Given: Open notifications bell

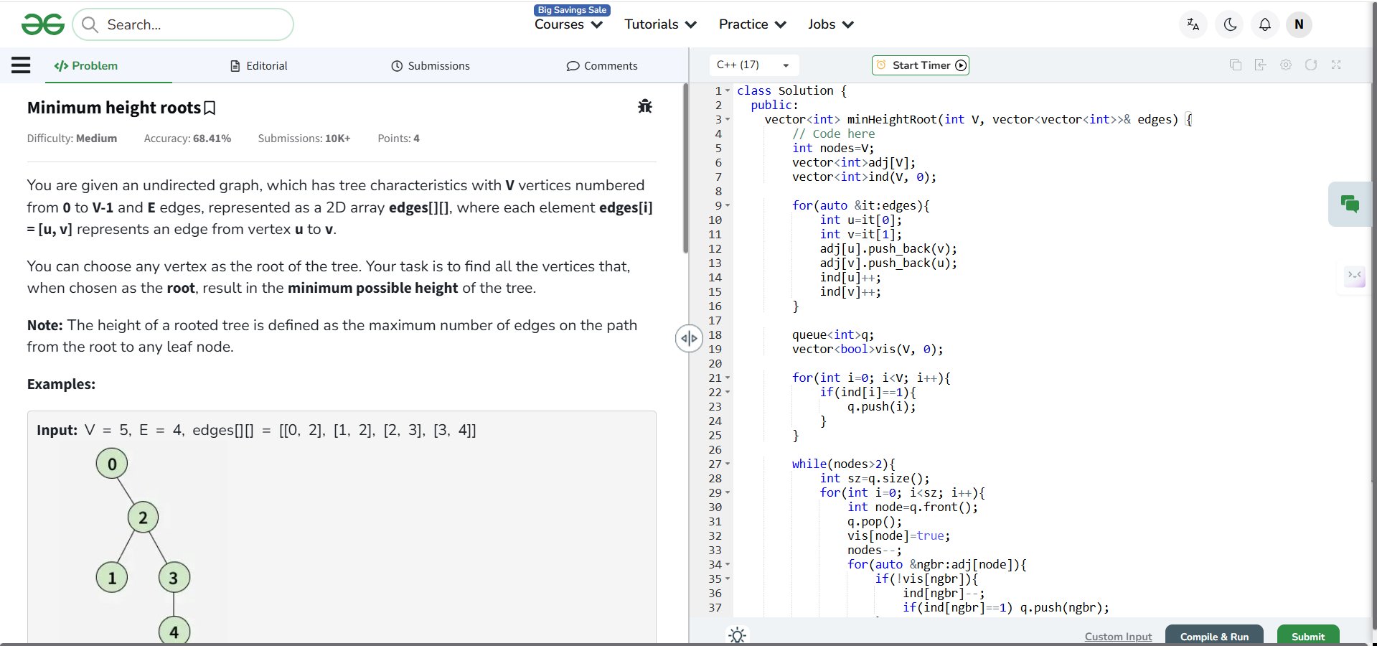Looking at the screenshot, I should coord(1264,24).
